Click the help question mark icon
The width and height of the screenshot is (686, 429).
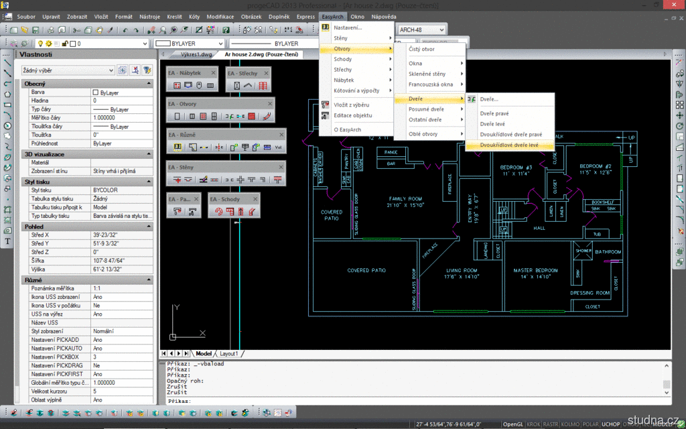(x=226, y=30)
